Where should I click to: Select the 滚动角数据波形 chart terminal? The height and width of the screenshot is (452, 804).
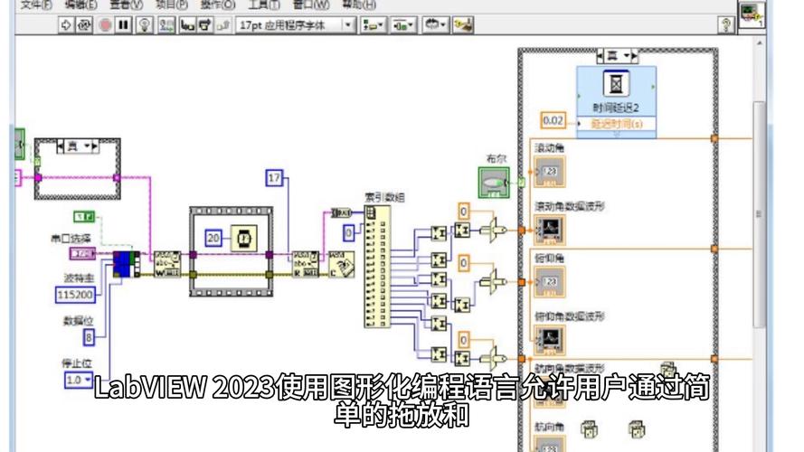click(549, 229)
